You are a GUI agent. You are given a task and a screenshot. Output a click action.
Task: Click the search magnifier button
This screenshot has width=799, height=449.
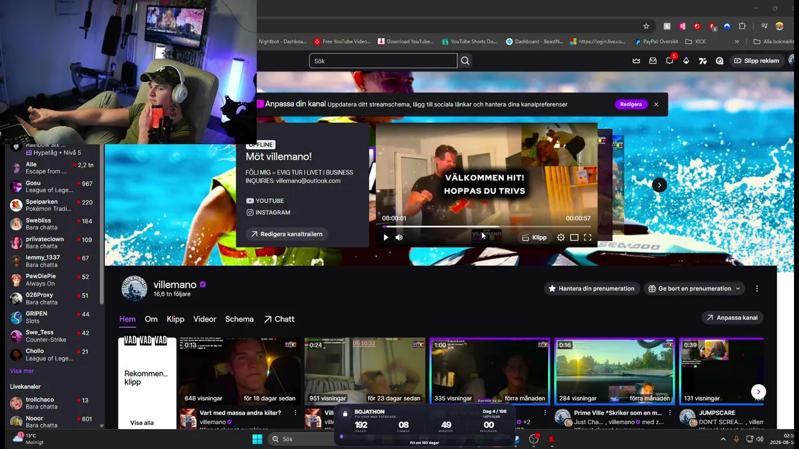465,61
